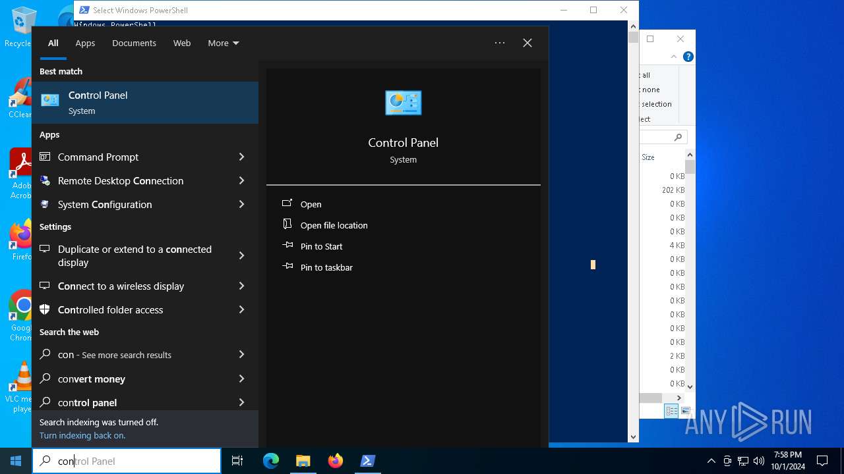
Task: Click Explorer vertical scrollbar down arrow
Action: 690,386
